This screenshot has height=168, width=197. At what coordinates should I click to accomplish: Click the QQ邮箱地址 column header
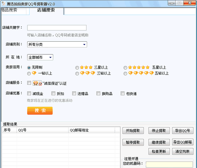click(91, 130)
